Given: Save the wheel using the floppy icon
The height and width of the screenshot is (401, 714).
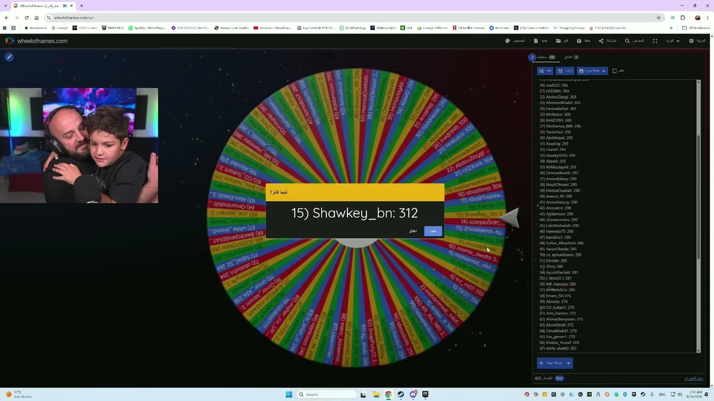Looking at the screenshot, I should 583,41.
